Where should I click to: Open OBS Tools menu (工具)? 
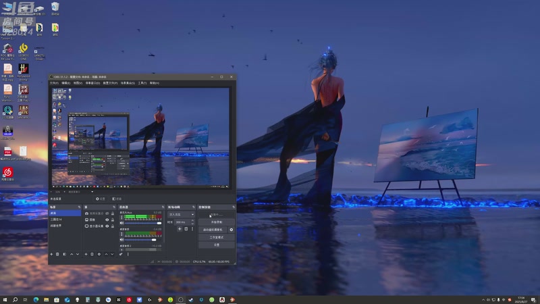[x=142, y=83]
